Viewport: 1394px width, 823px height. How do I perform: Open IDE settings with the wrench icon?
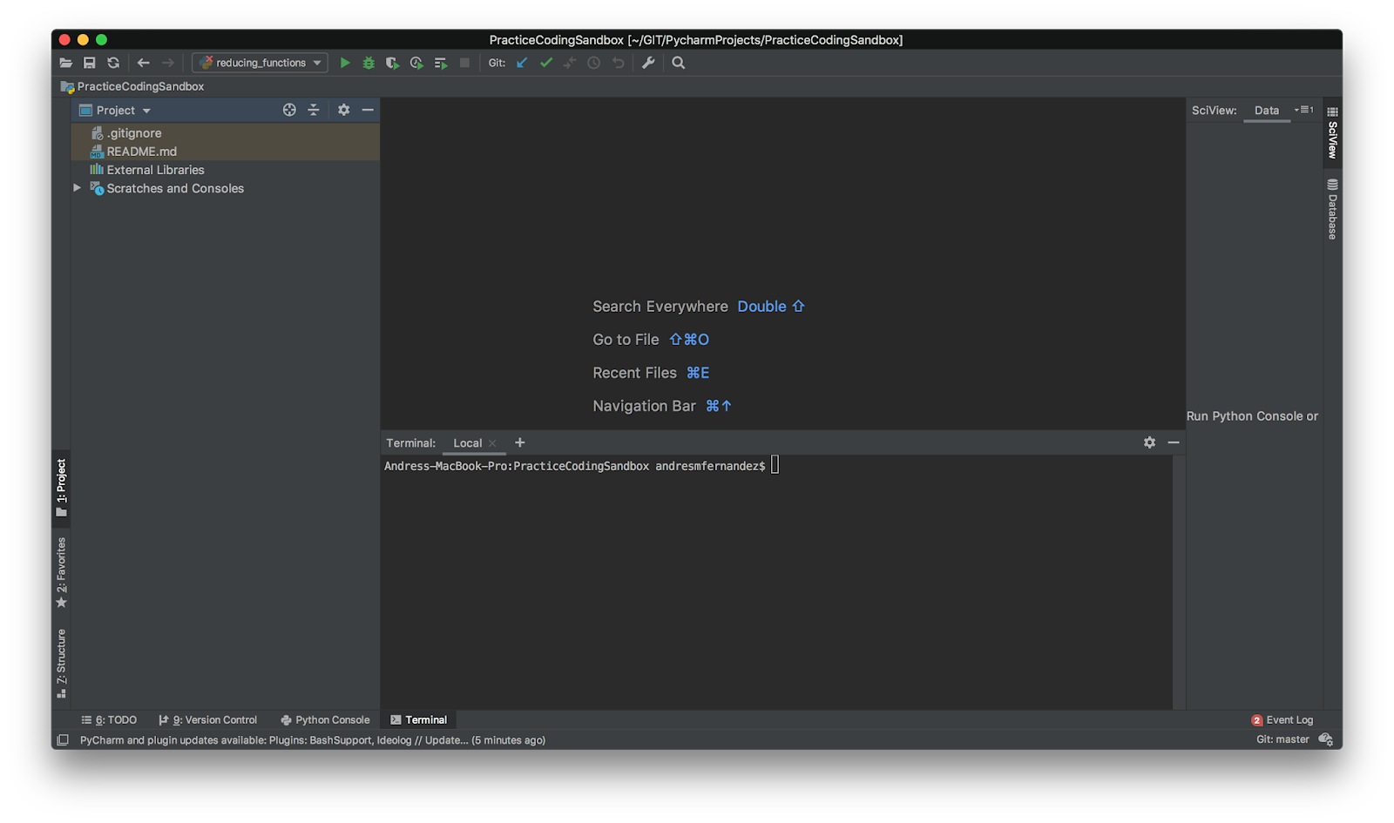[x=648, y=62]
